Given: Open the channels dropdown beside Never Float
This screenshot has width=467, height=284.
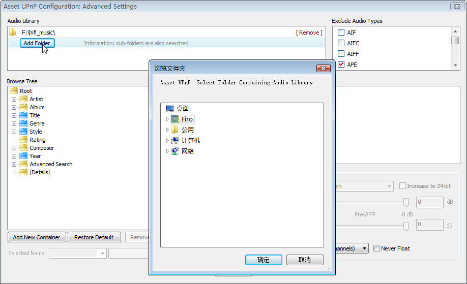Looking at the screenshot, I should coord(364,248).
